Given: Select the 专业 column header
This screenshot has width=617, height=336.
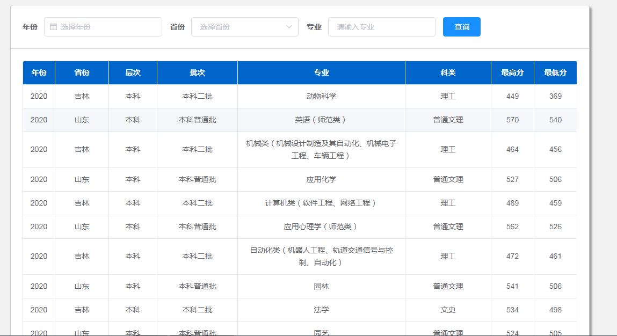Looking at the screenshot, I should [321, 72].
